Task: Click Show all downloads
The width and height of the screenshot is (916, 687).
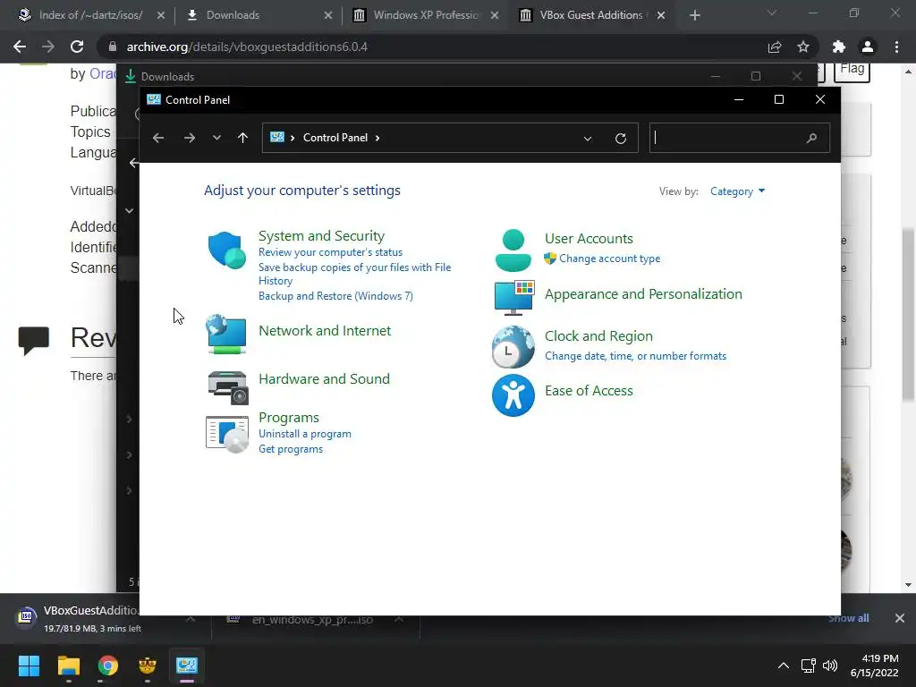Action: 848,618
